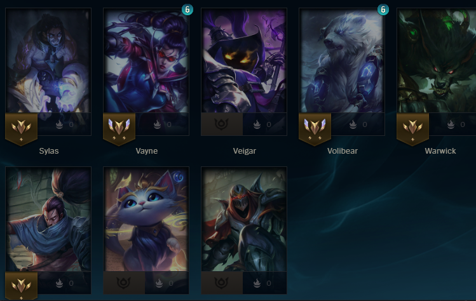Click the Volibear name label
The width and height of the screenshot is (476, 301).
[x=343, y=150]
